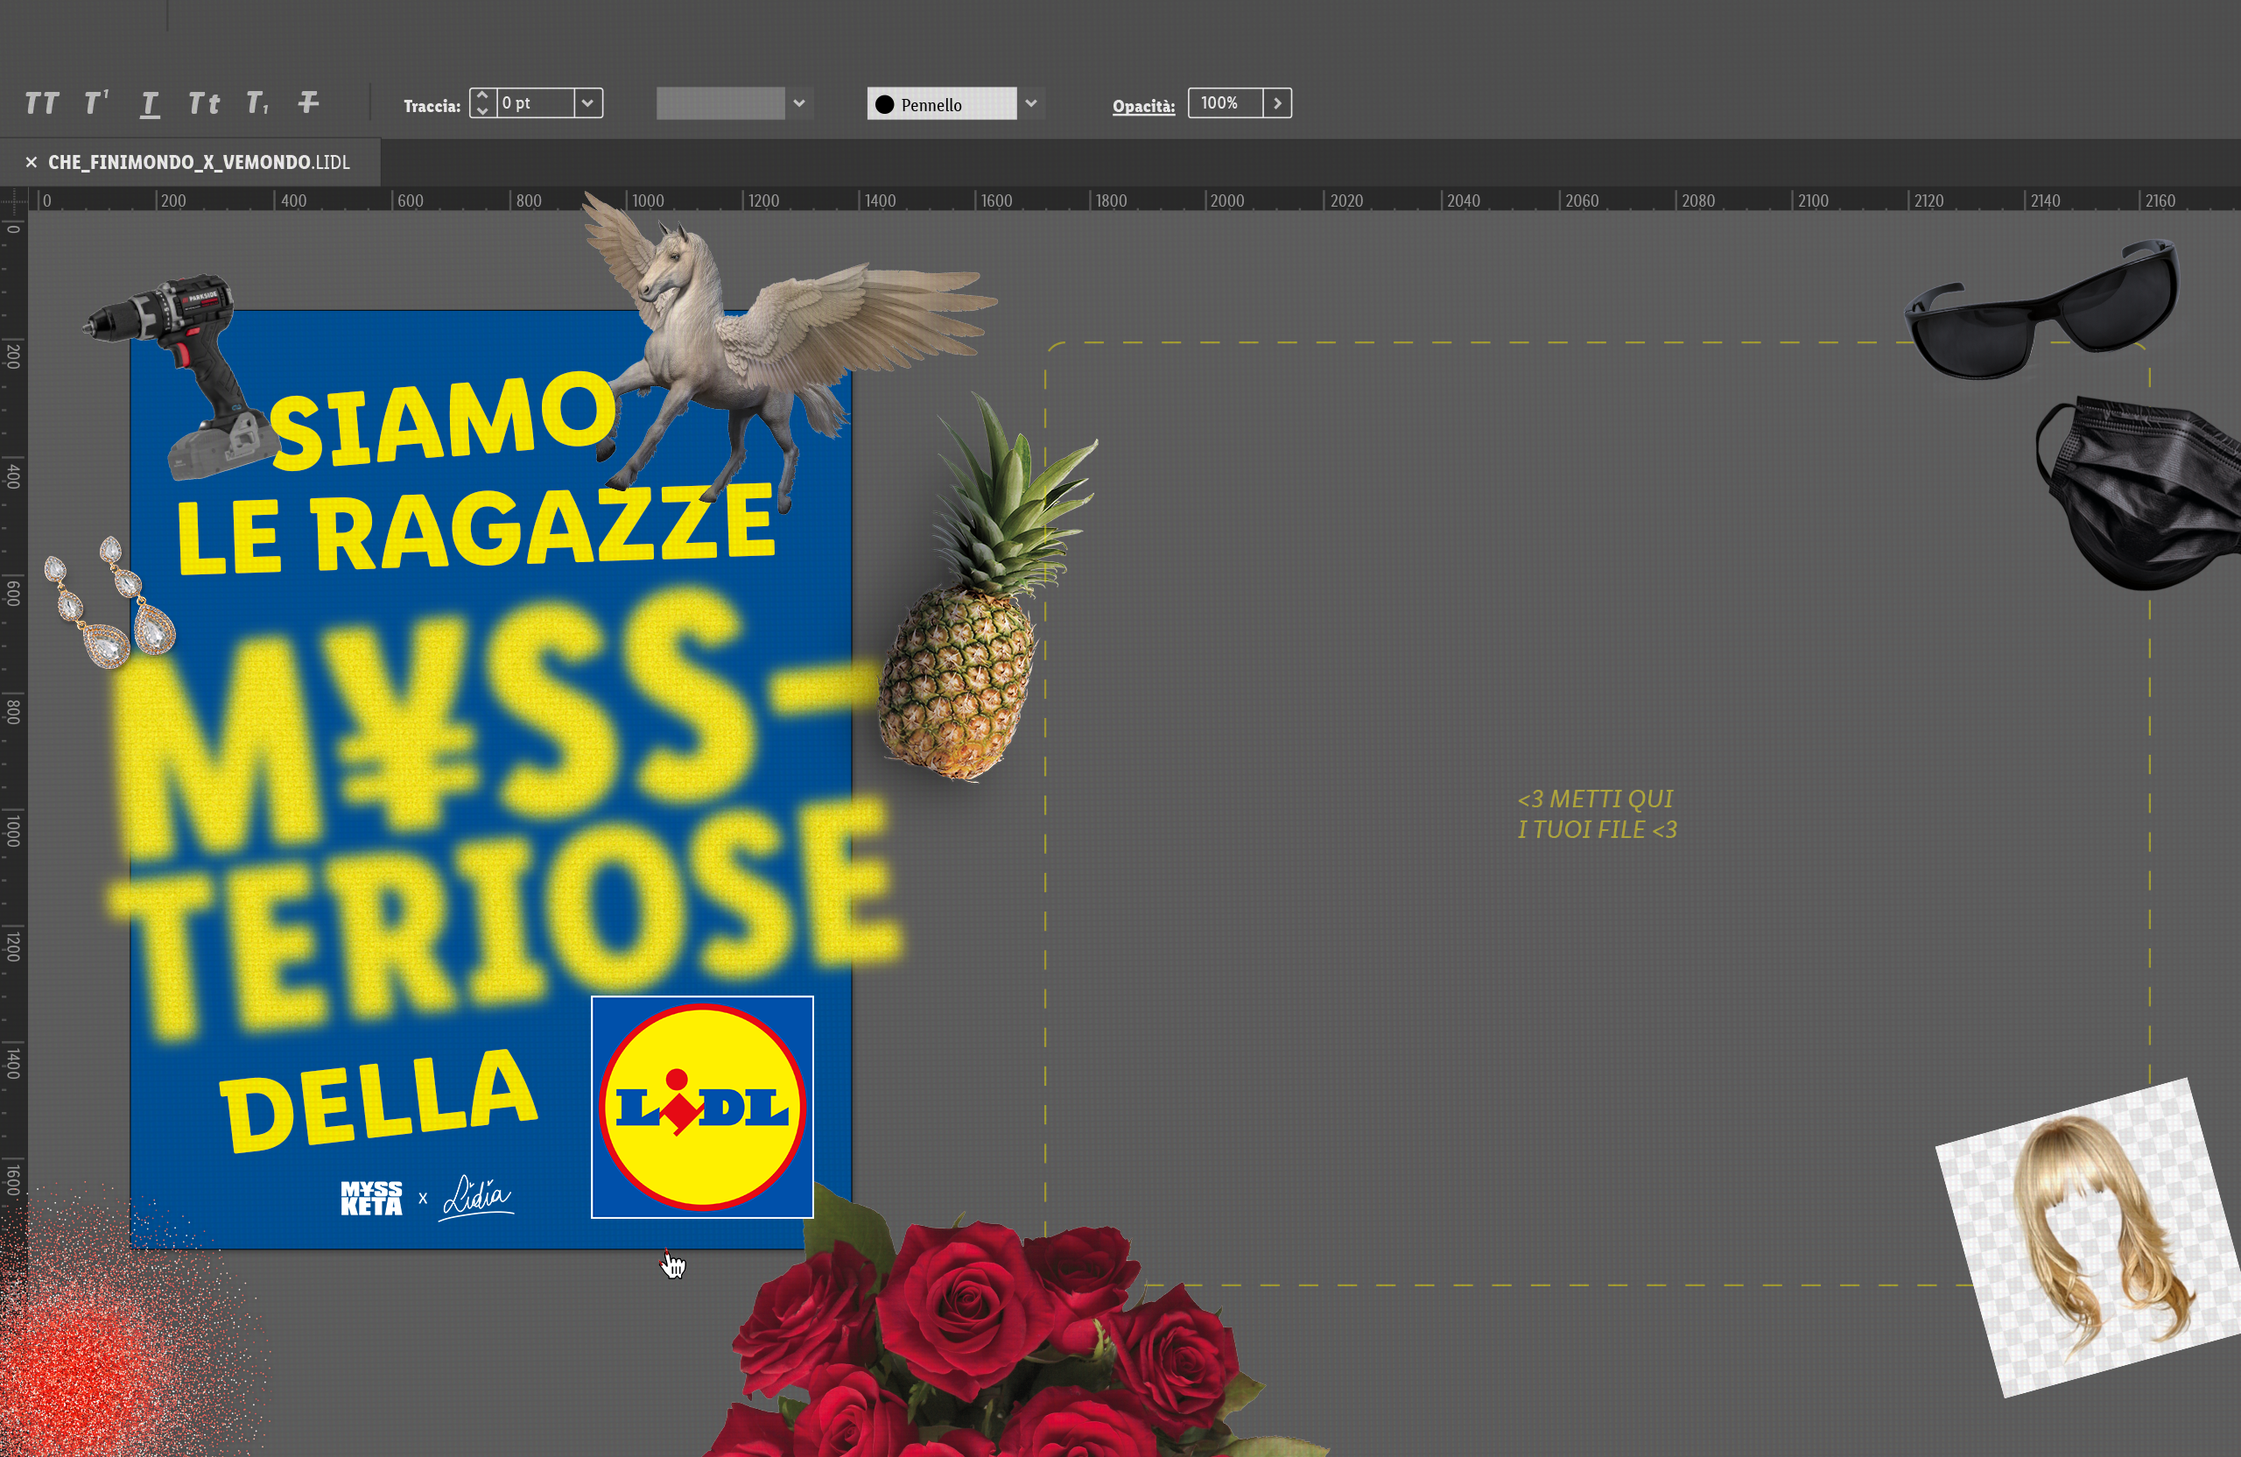The width and height of the screenshot is (2241, 1457).
Task: Click the grey stroke style swatch
Action: [x=720, y=103]
